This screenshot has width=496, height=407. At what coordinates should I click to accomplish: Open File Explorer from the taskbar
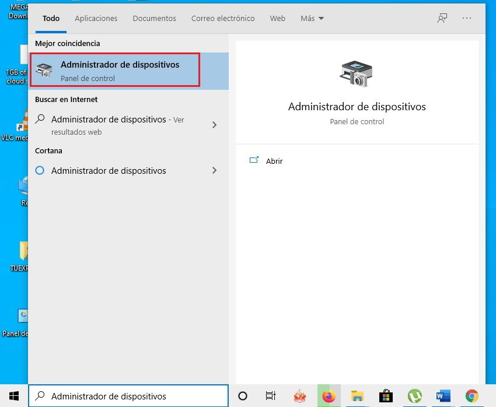[x=357, y=396]
